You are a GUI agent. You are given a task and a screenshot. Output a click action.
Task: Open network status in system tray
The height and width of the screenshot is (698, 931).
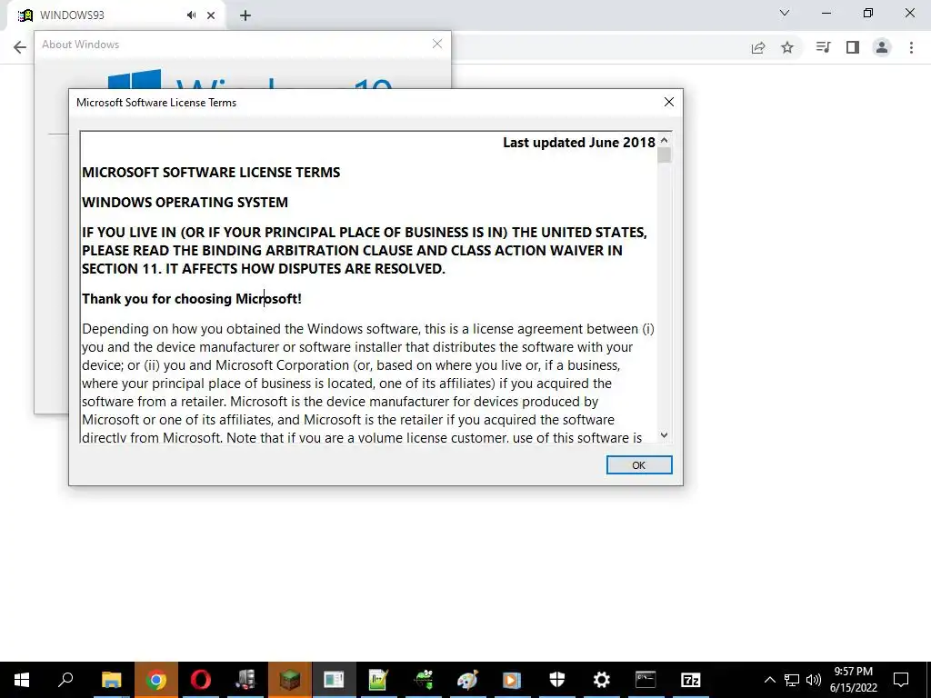tap(792, 680)
